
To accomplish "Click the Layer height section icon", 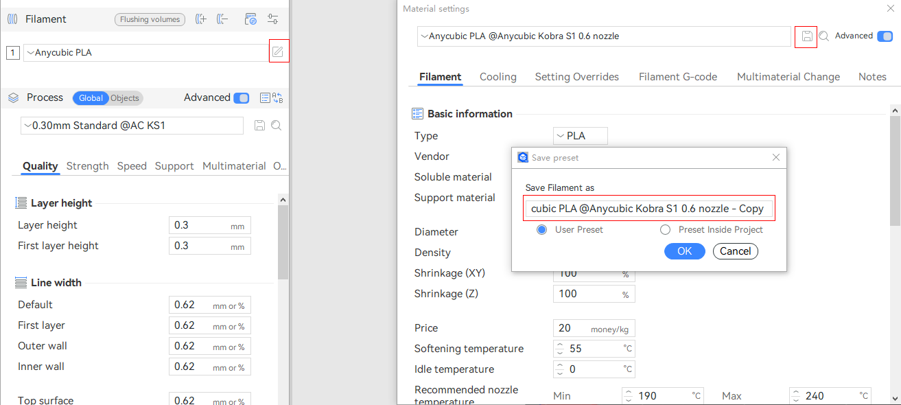I will [x=21, y=203].
